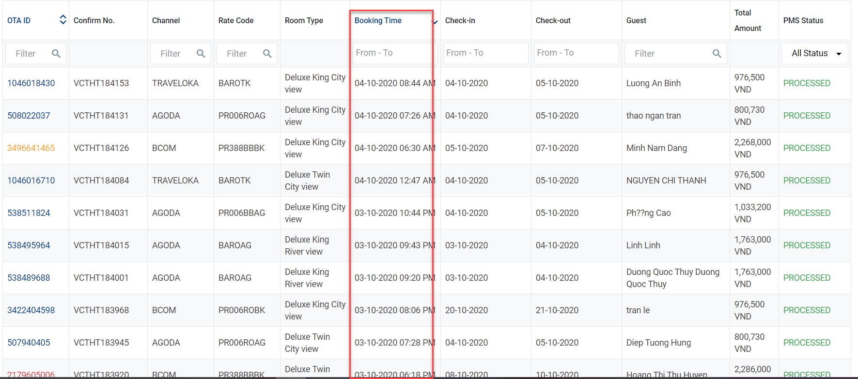Click the Rate Code column header

[x=236, y=20]
